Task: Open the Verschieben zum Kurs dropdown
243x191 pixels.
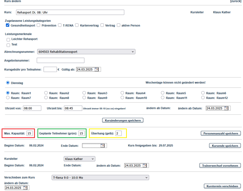Action: coord(100,178)
